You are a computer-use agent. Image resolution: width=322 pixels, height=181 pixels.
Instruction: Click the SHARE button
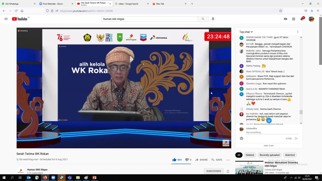[201, 160]
